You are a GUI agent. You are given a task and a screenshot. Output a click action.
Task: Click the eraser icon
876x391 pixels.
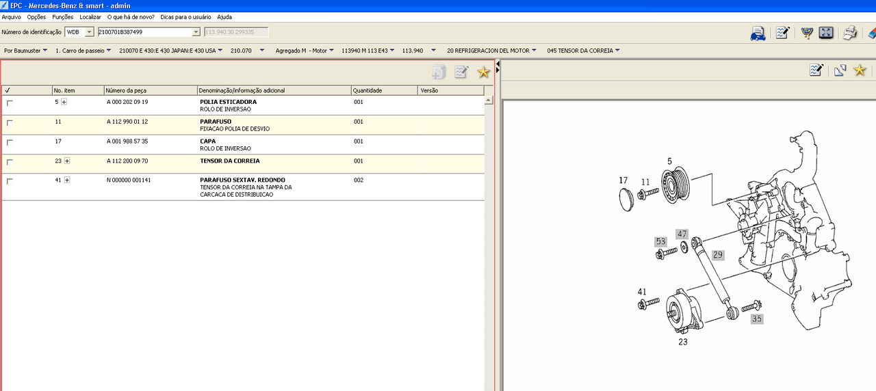click(x=871, y=33)
